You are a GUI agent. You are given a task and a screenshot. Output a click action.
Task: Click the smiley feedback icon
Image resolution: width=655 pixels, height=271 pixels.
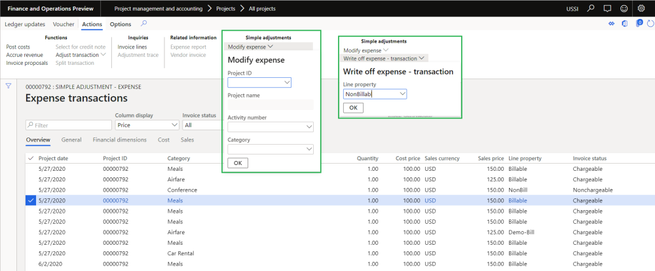[x=624, y=9]
